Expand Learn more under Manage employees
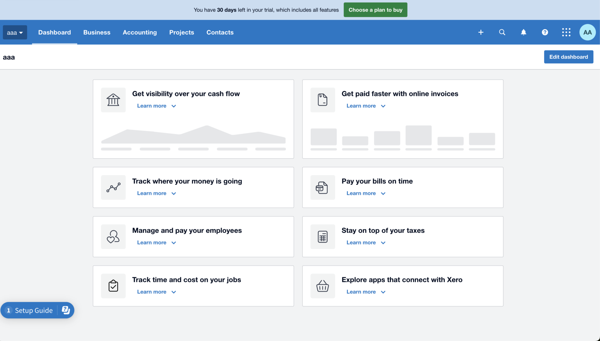The image size is (600, 341). [x=156, y=243]
